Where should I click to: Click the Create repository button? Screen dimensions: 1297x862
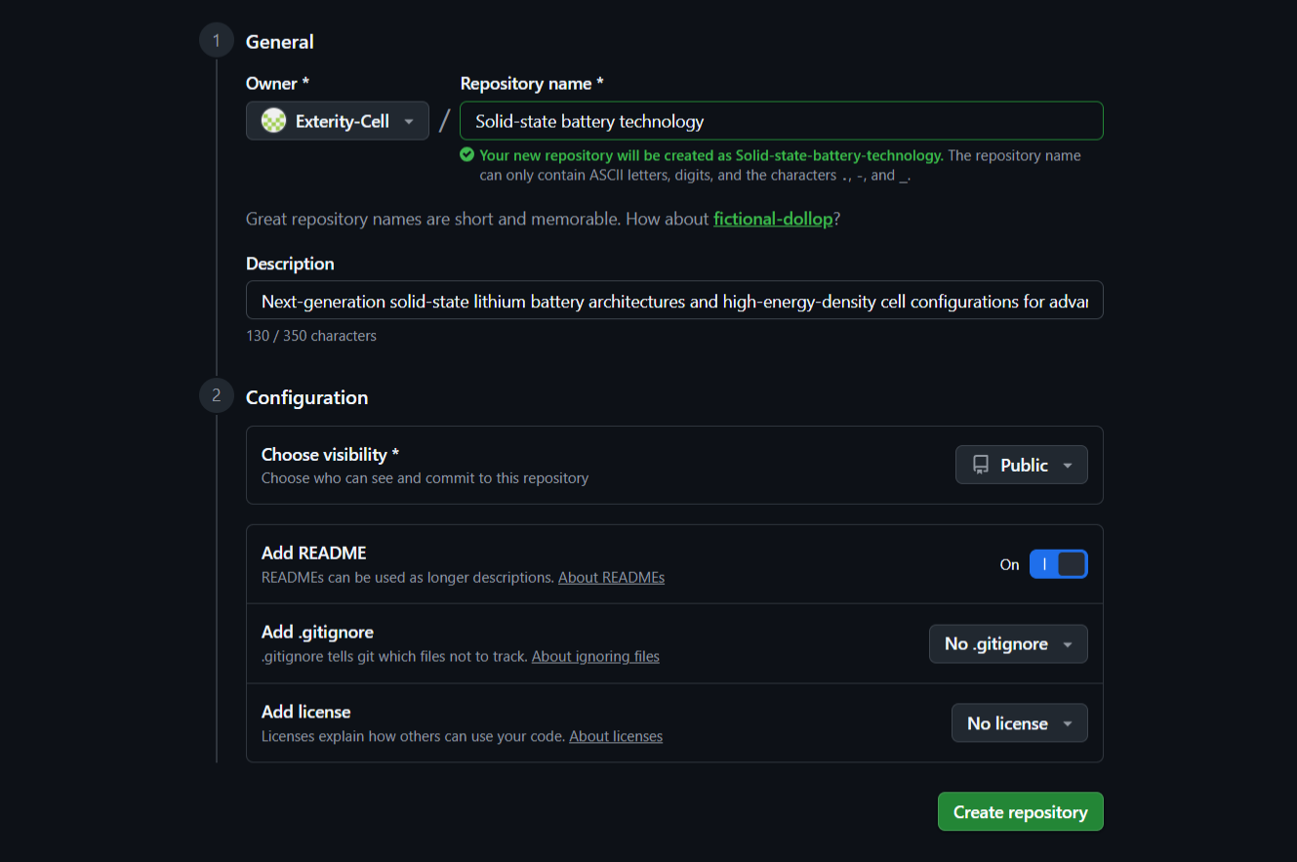[x=1021, y=812]
